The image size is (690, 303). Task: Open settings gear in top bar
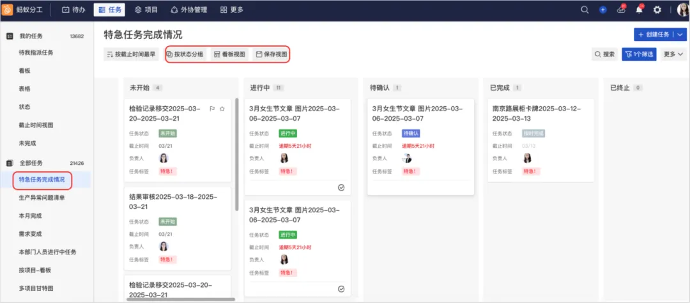tap(657, 10)
